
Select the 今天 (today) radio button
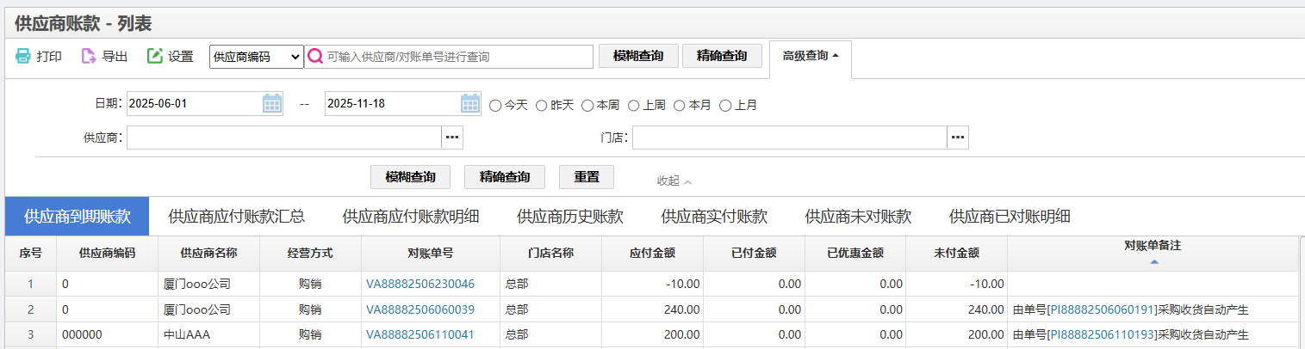[x=495, y=106]
